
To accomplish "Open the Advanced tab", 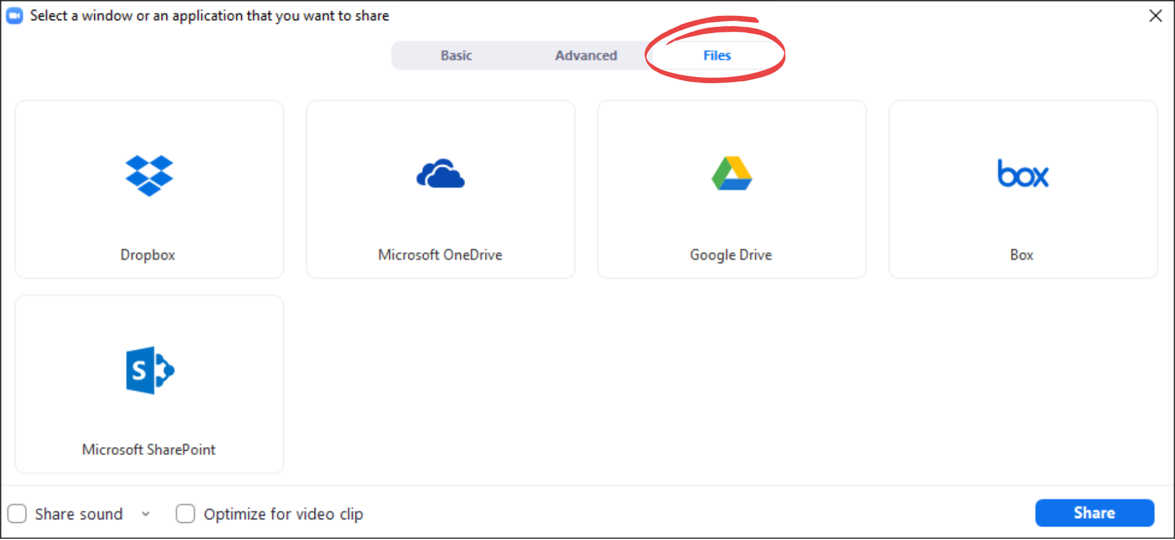I will (x=586, y=56).
